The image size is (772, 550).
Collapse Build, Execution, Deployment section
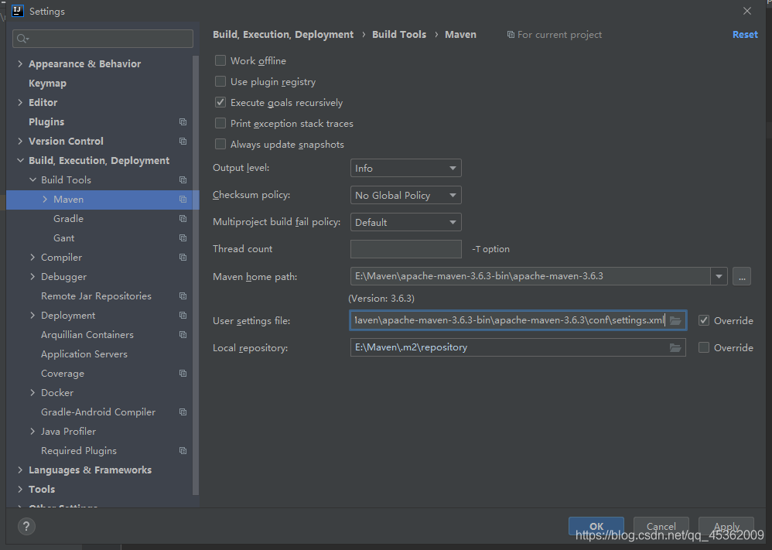(x=20, y=161)
